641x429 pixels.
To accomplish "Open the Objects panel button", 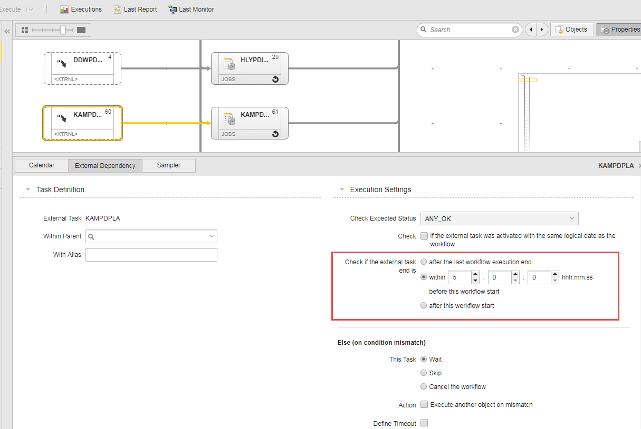I will (x=571, y=30).
